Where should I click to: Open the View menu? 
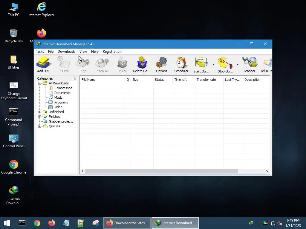pyautogui.click(x=83, y=51)
